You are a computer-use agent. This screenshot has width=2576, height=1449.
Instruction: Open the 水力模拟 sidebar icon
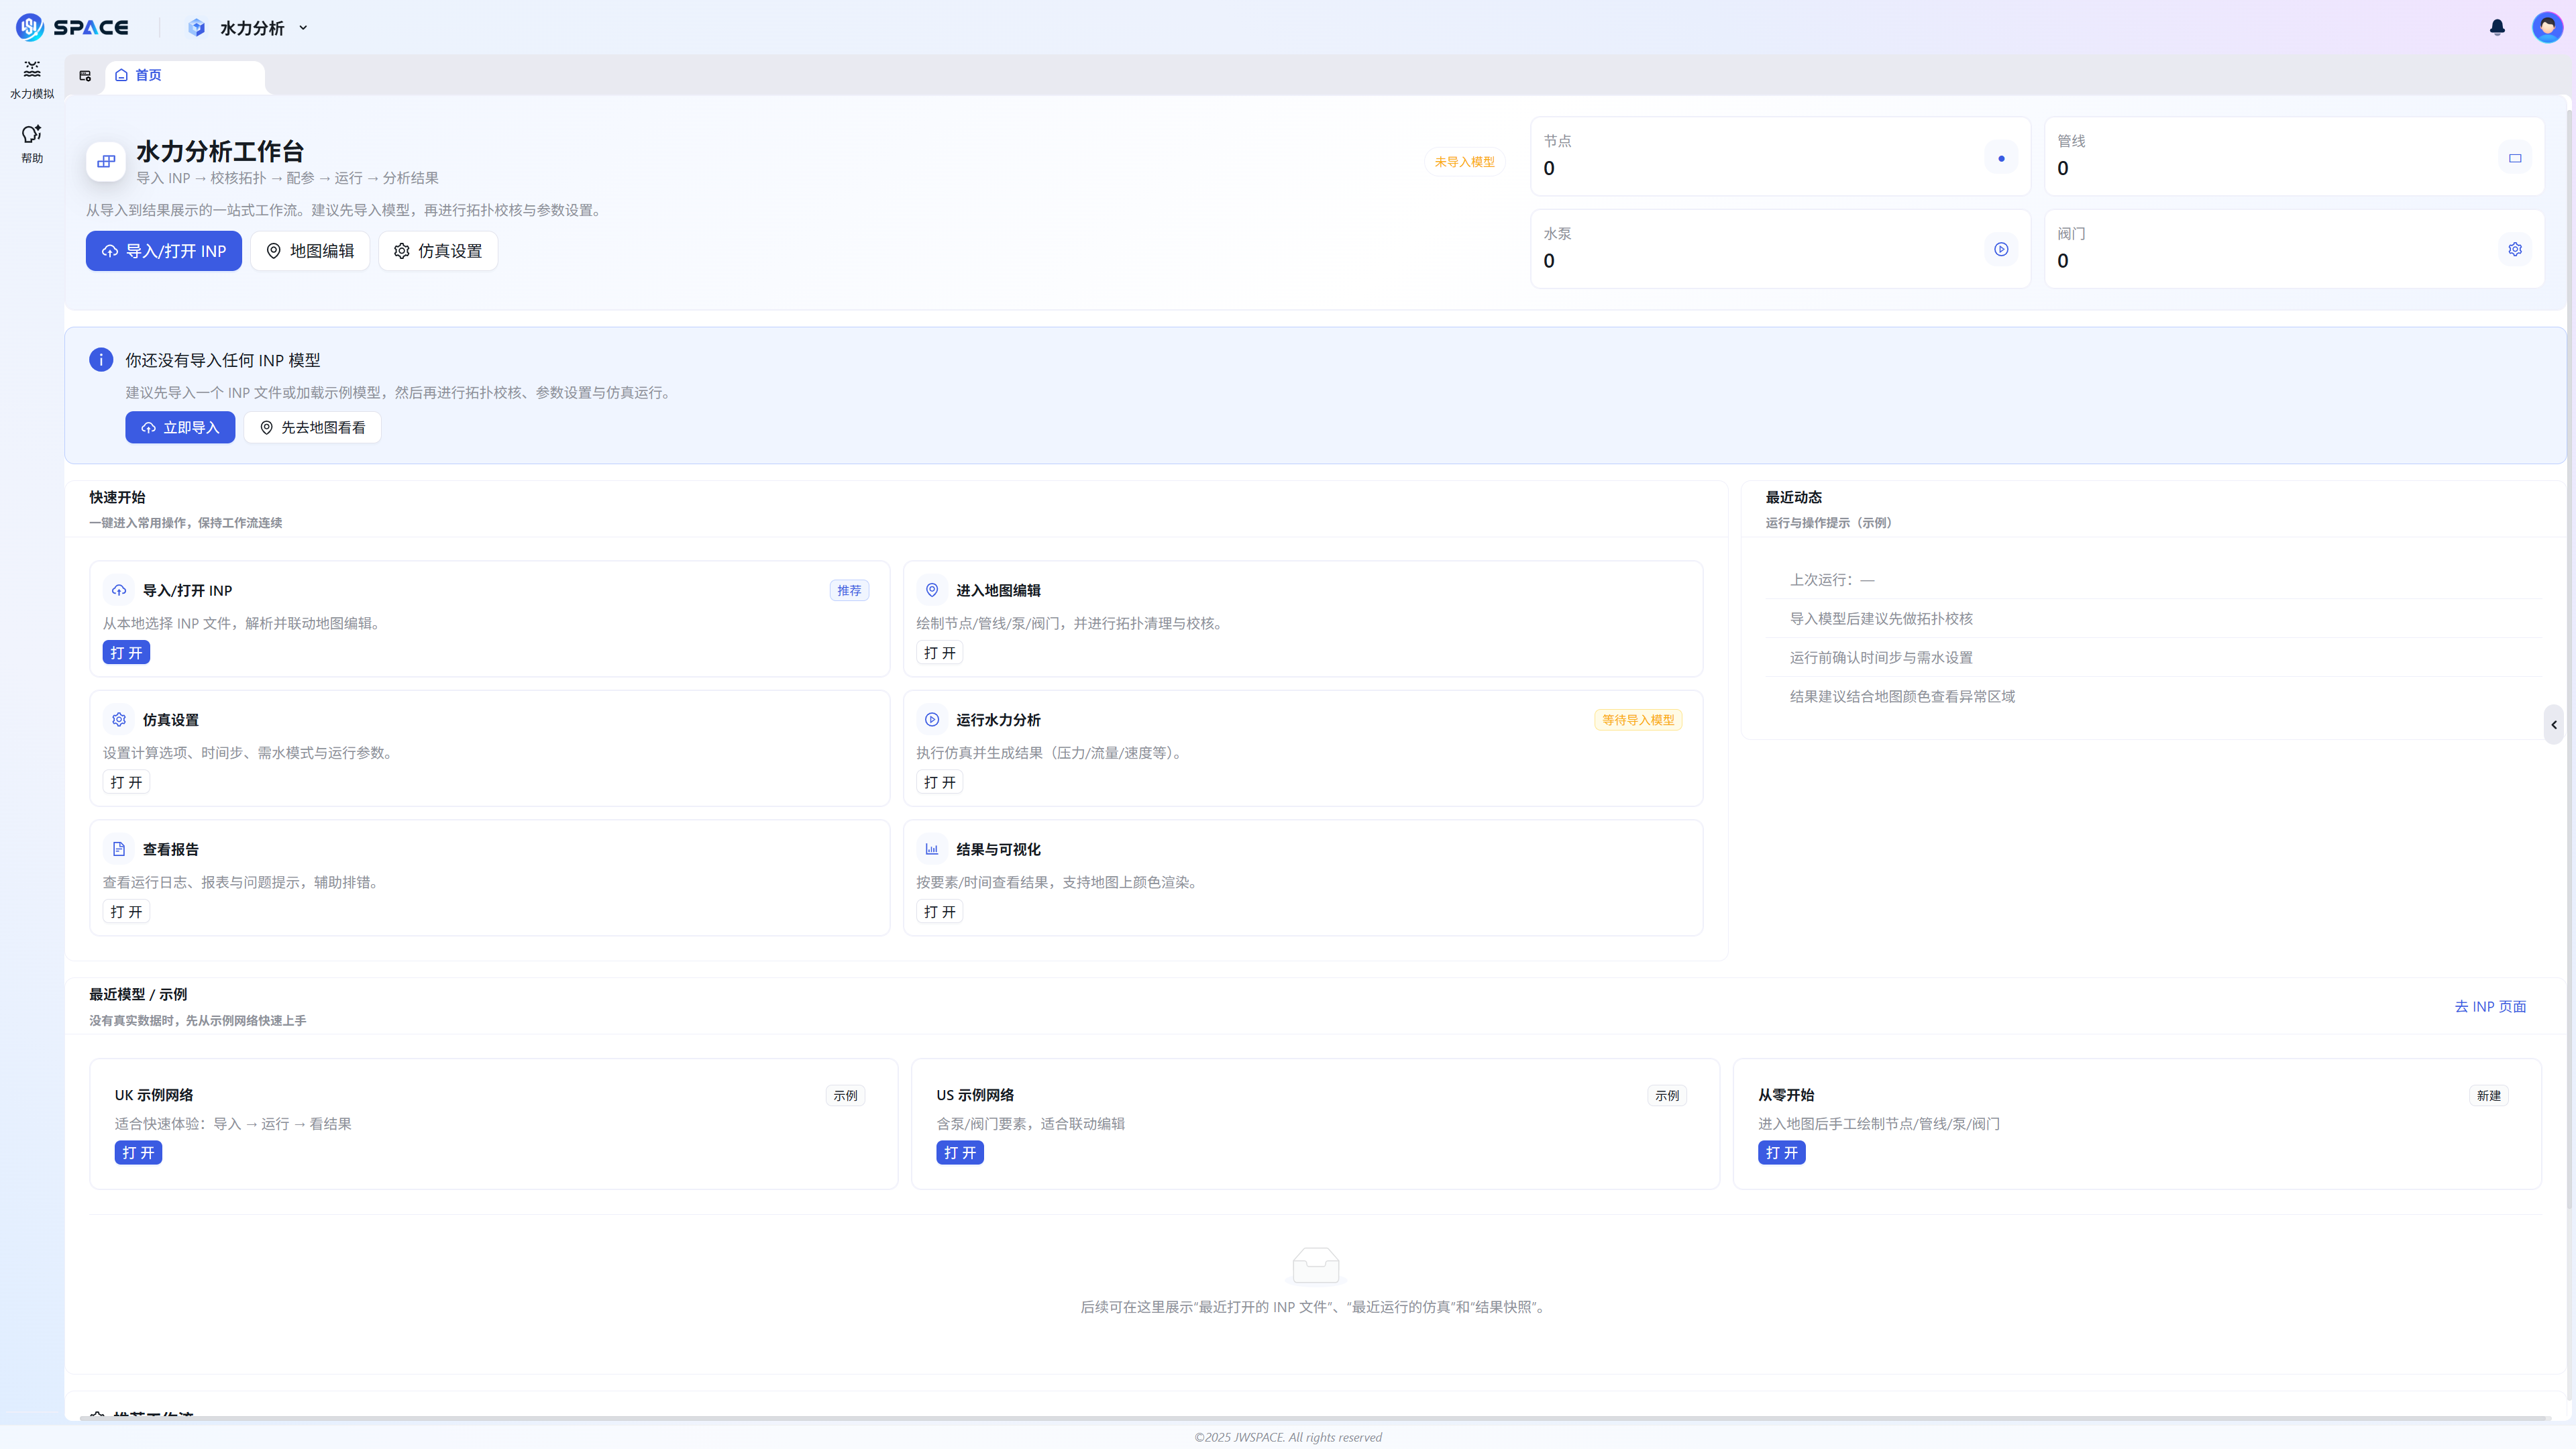(x=32, y=79)
